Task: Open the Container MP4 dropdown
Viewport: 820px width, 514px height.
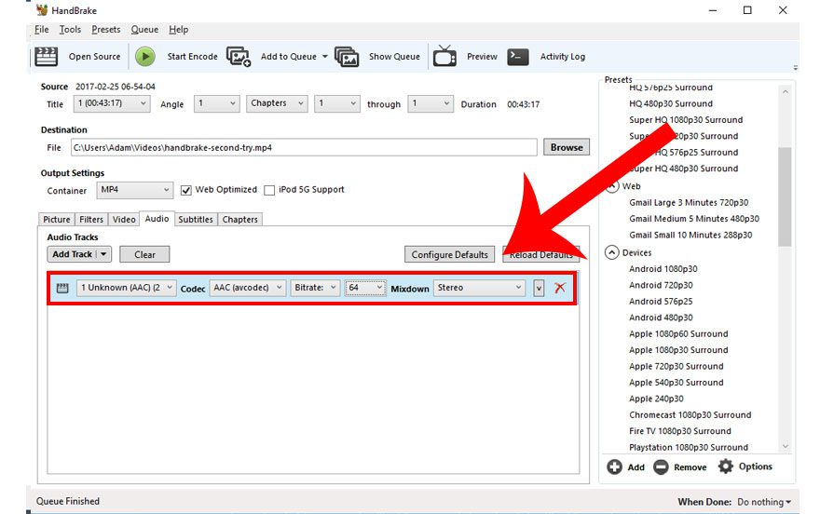Action: tap(134, 190)
